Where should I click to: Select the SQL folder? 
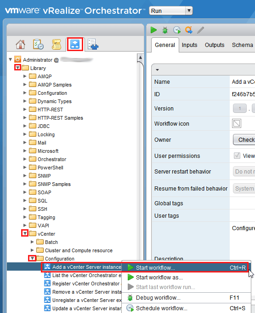[42, 200]
